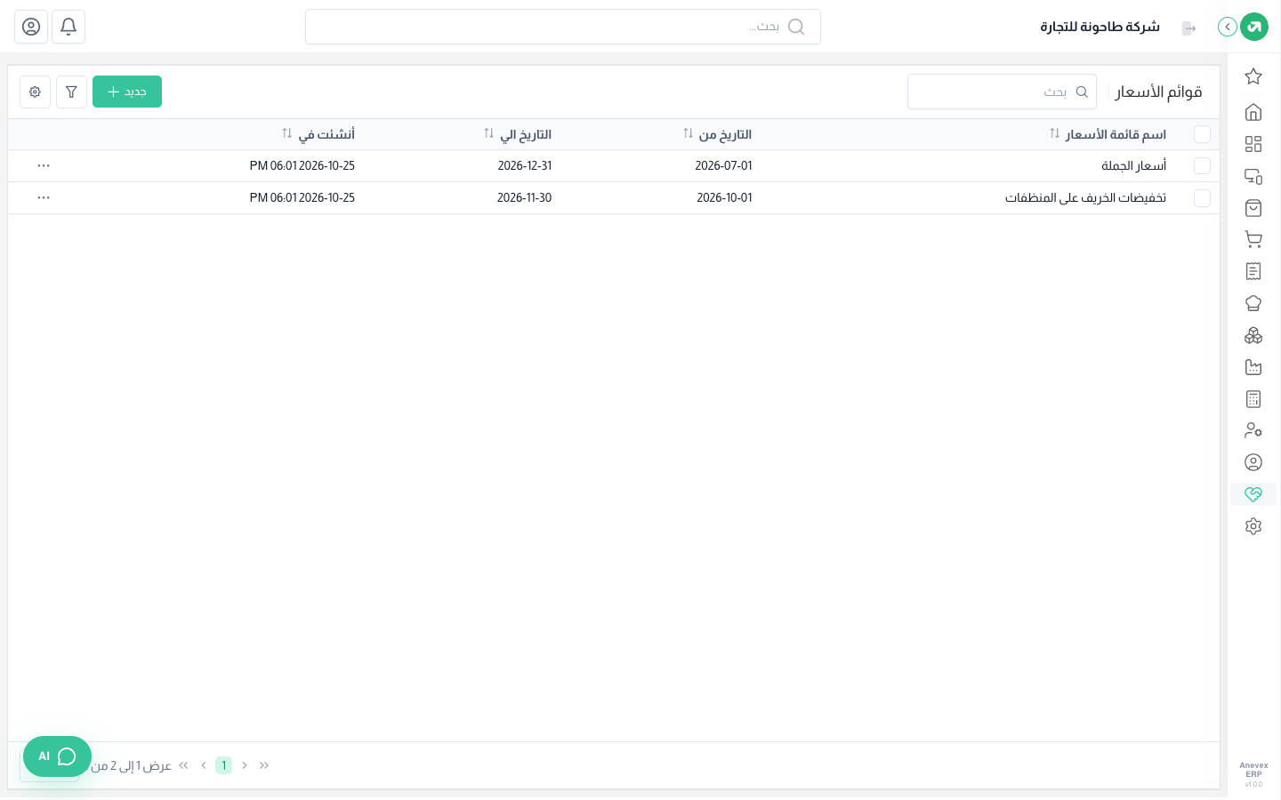Click the green جديد button
Screen dimensions: 1281x800
coord(127,92)
